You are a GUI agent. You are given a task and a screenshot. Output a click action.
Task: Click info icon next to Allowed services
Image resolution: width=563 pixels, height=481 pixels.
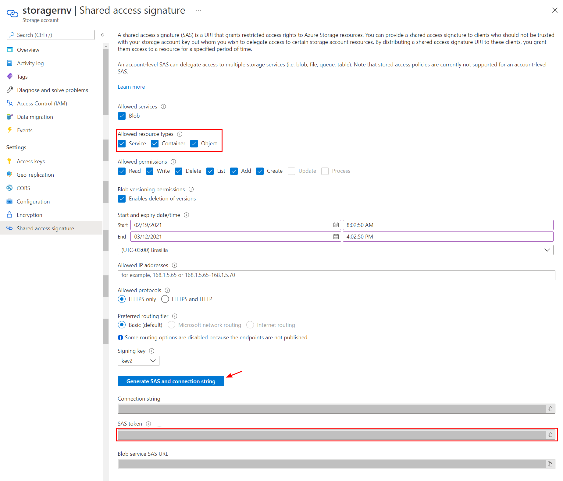click(163, 107)
